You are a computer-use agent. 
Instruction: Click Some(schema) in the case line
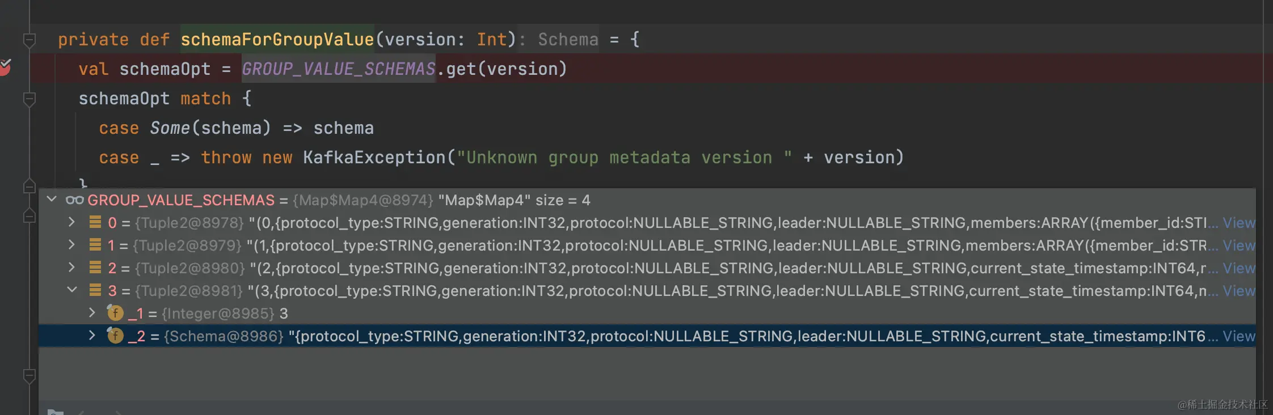click(x=210, y=128)
